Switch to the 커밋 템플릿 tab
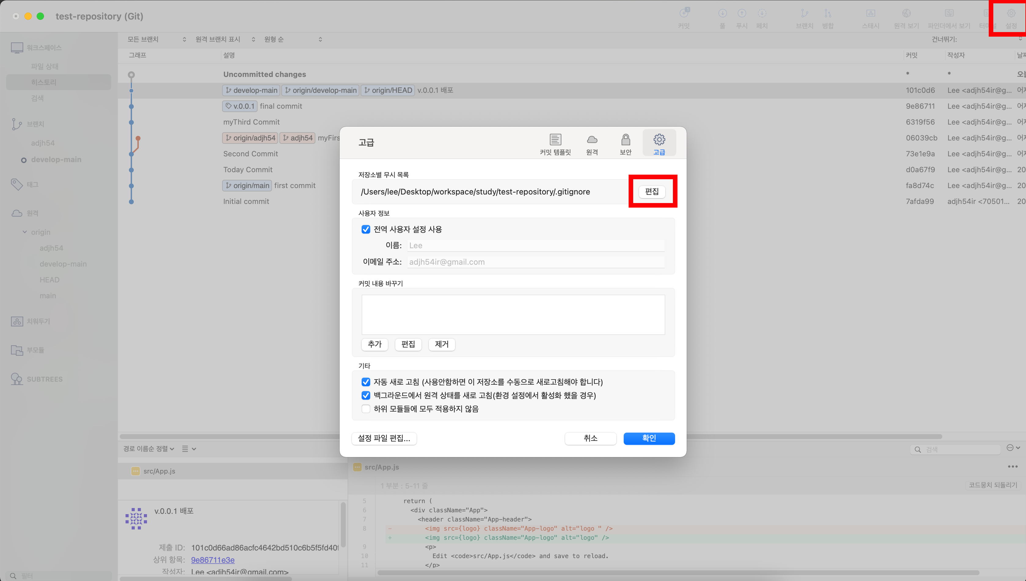 (x=555, y=144)
